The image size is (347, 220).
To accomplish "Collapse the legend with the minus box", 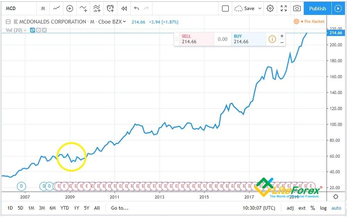I will [8, 21].
